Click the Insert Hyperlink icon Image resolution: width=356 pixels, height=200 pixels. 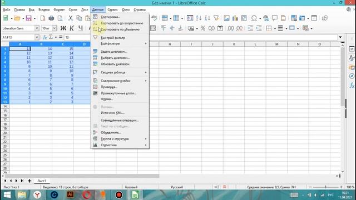click(x=266, y=18)
